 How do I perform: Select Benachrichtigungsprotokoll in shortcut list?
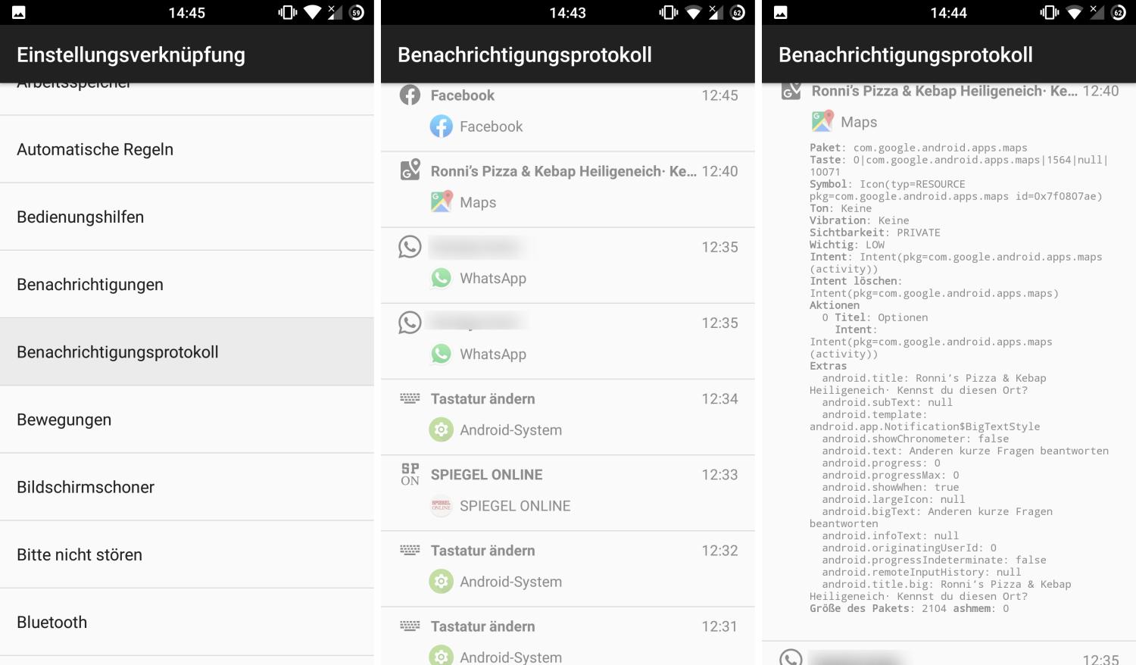tap(187, 352)
